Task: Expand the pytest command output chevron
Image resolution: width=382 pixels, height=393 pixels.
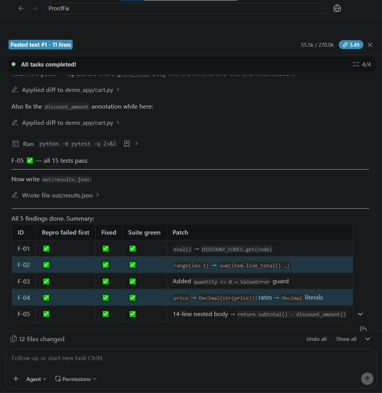Action: pyautogui.click(x=136, y=144)
